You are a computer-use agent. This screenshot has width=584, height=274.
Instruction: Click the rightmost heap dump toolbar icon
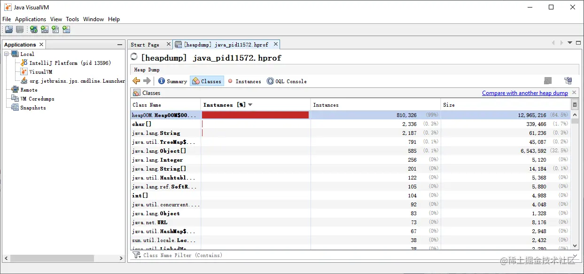point(568,81)
